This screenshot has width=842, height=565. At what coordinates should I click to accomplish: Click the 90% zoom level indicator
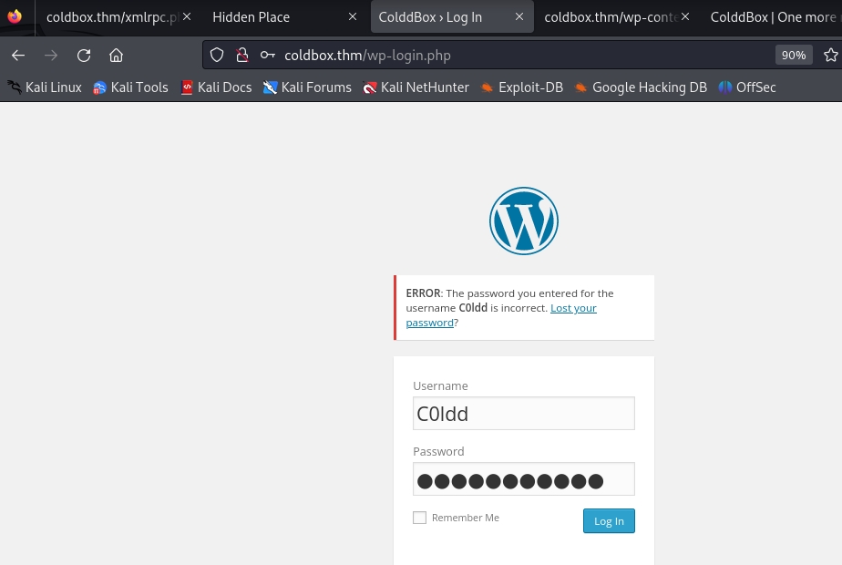(x=793, y=56)
